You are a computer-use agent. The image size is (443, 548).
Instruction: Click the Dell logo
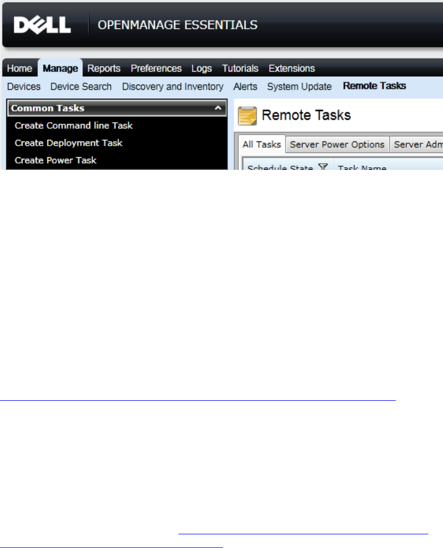point(42,25)
